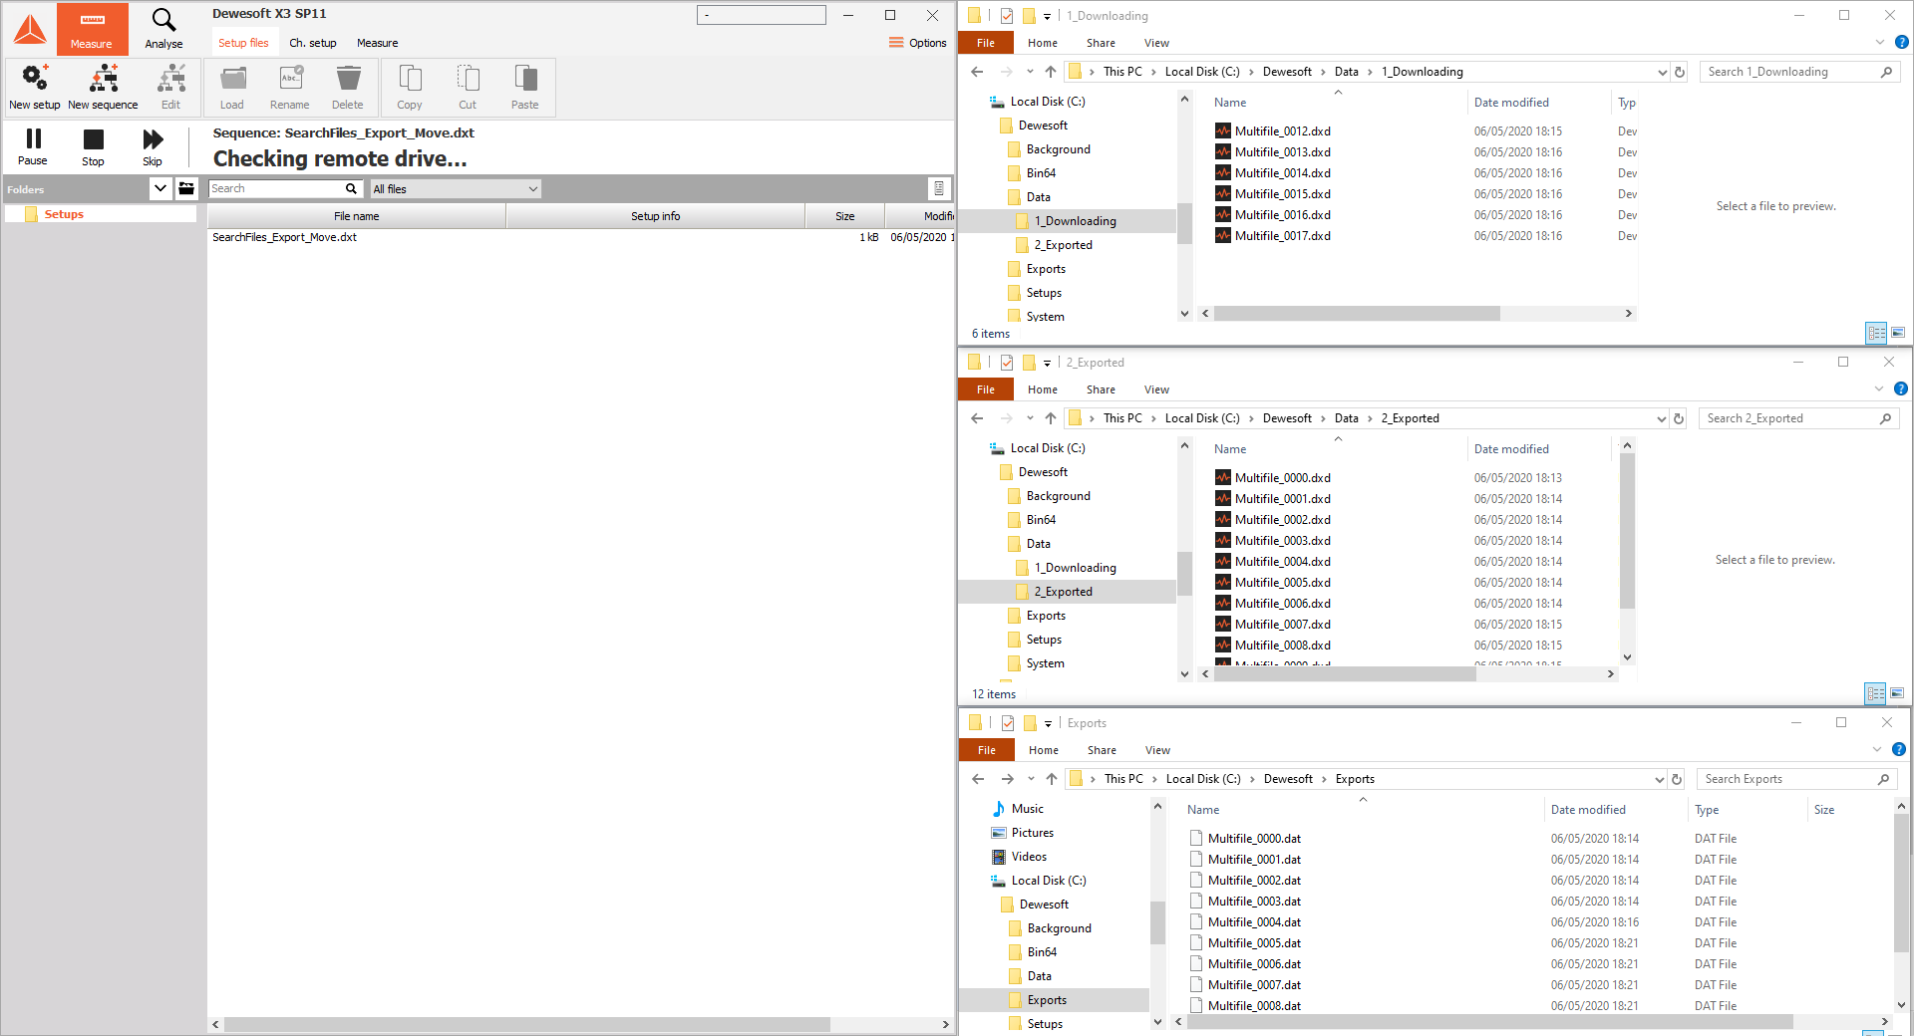Switch to large icons view in 2_Exported window
This screenshot has height=1036, width=1914.
(1897, 693)
